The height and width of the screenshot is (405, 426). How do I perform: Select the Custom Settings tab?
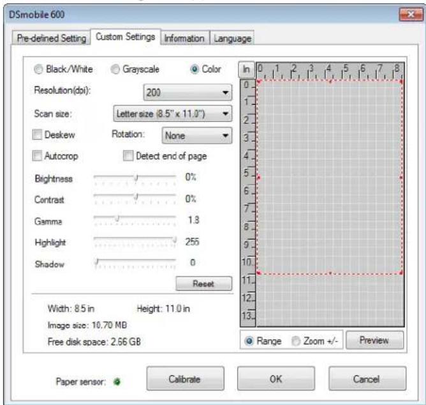pyautogui.click(x=125, y=37)
